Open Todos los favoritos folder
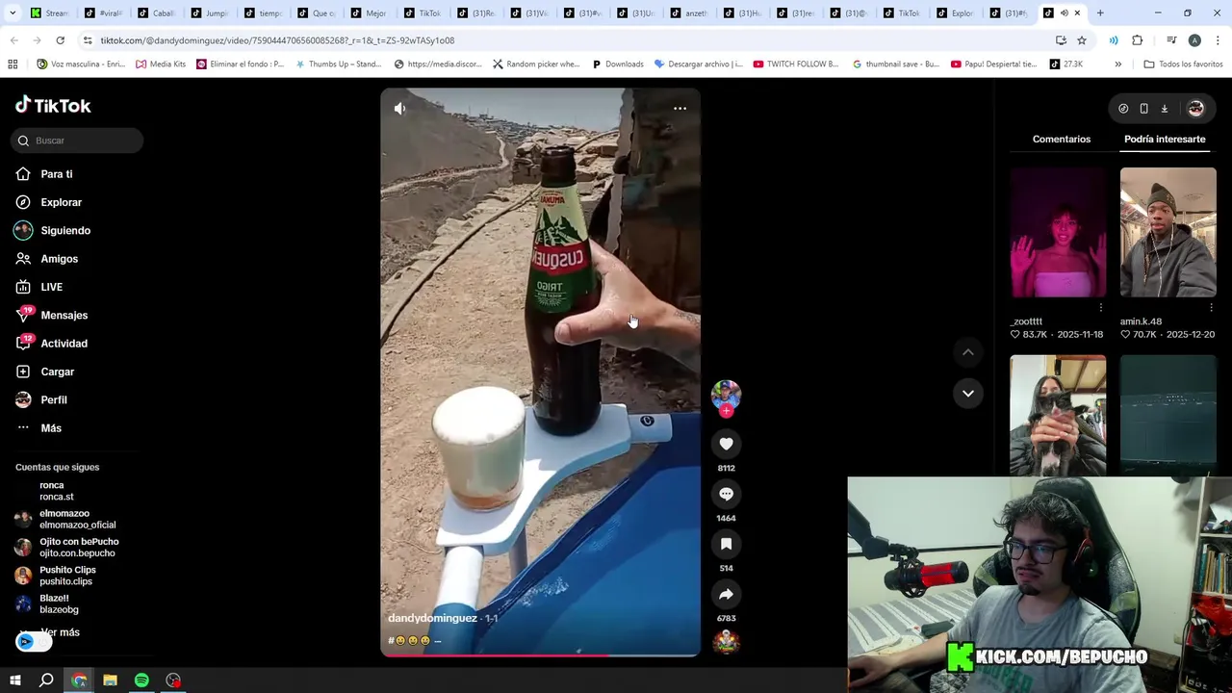The image size is (1232, 693). point(1183,64)
